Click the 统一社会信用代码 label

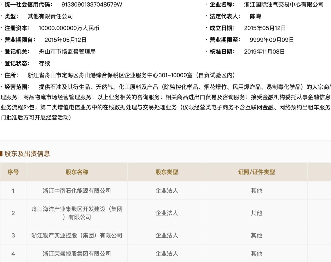point(28,4)
